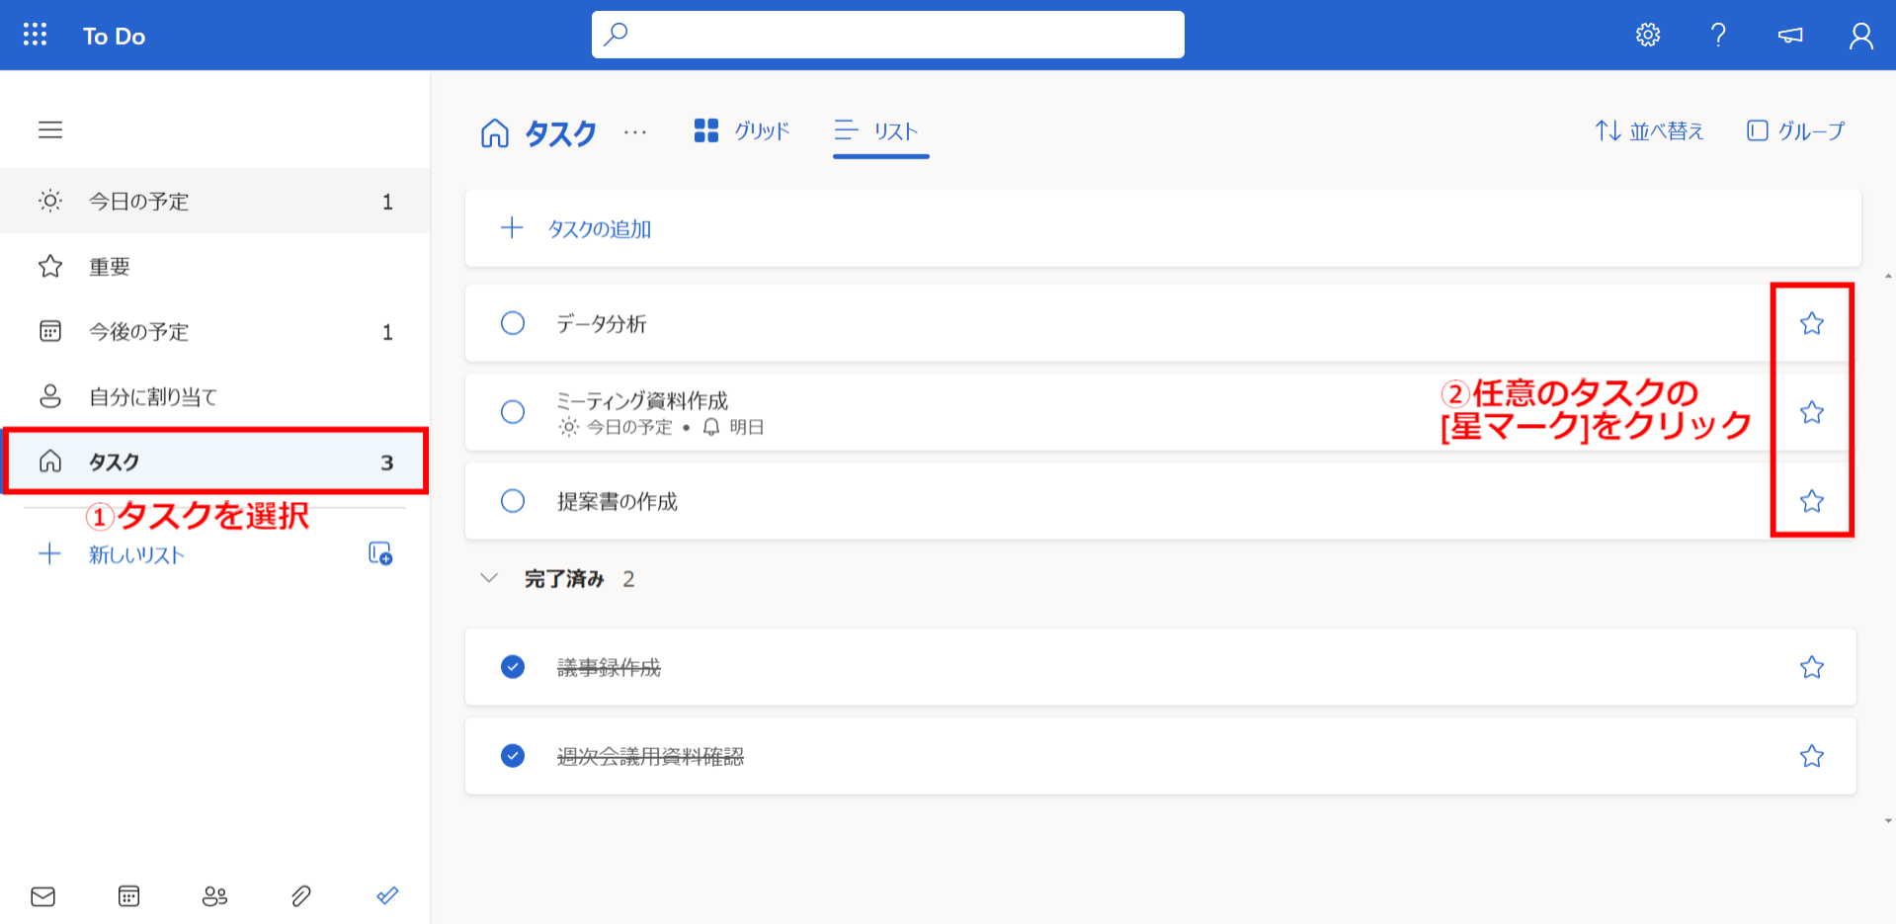
Task: Uncheck the completed 議事録作成 task
Action: (x=513, y=667)
